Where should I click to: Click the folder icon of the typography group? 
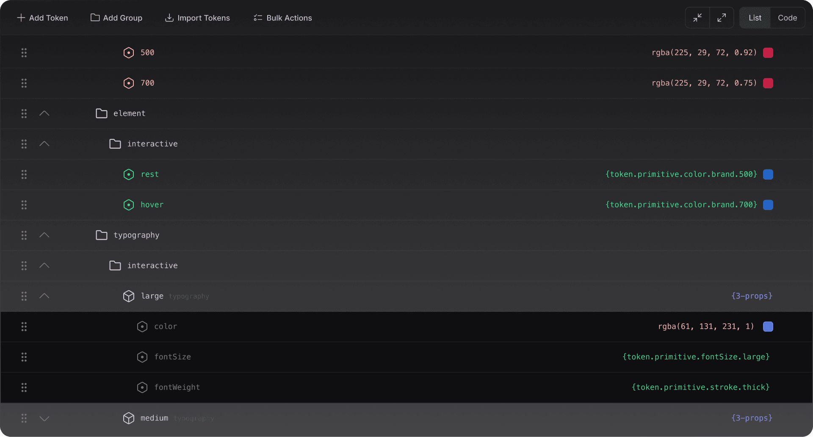tap(102, 235)
